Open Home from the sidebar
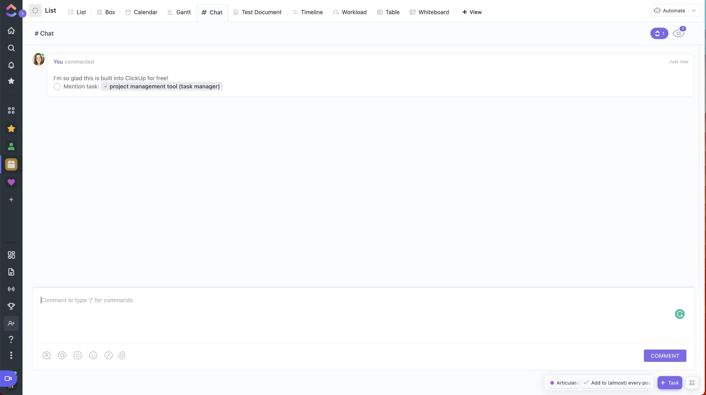This screenshot has width=706, height=395. 11,31
